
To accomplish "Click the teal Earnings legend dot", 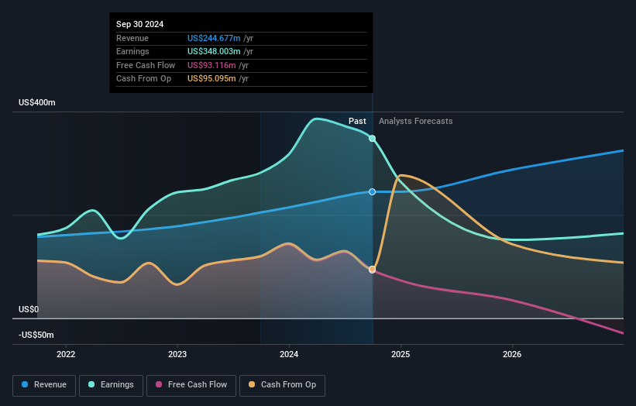I will tap(91, 384).
